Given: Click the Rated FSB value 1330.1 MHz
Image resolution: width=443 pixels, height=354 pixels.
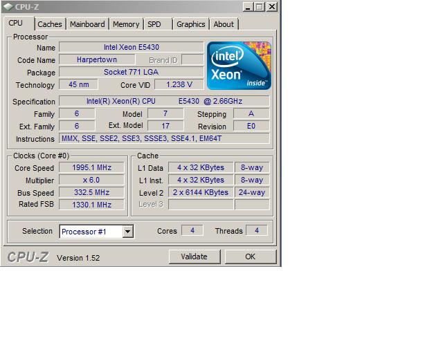Looking at the screenshot, I should click(x=91, y=205).
